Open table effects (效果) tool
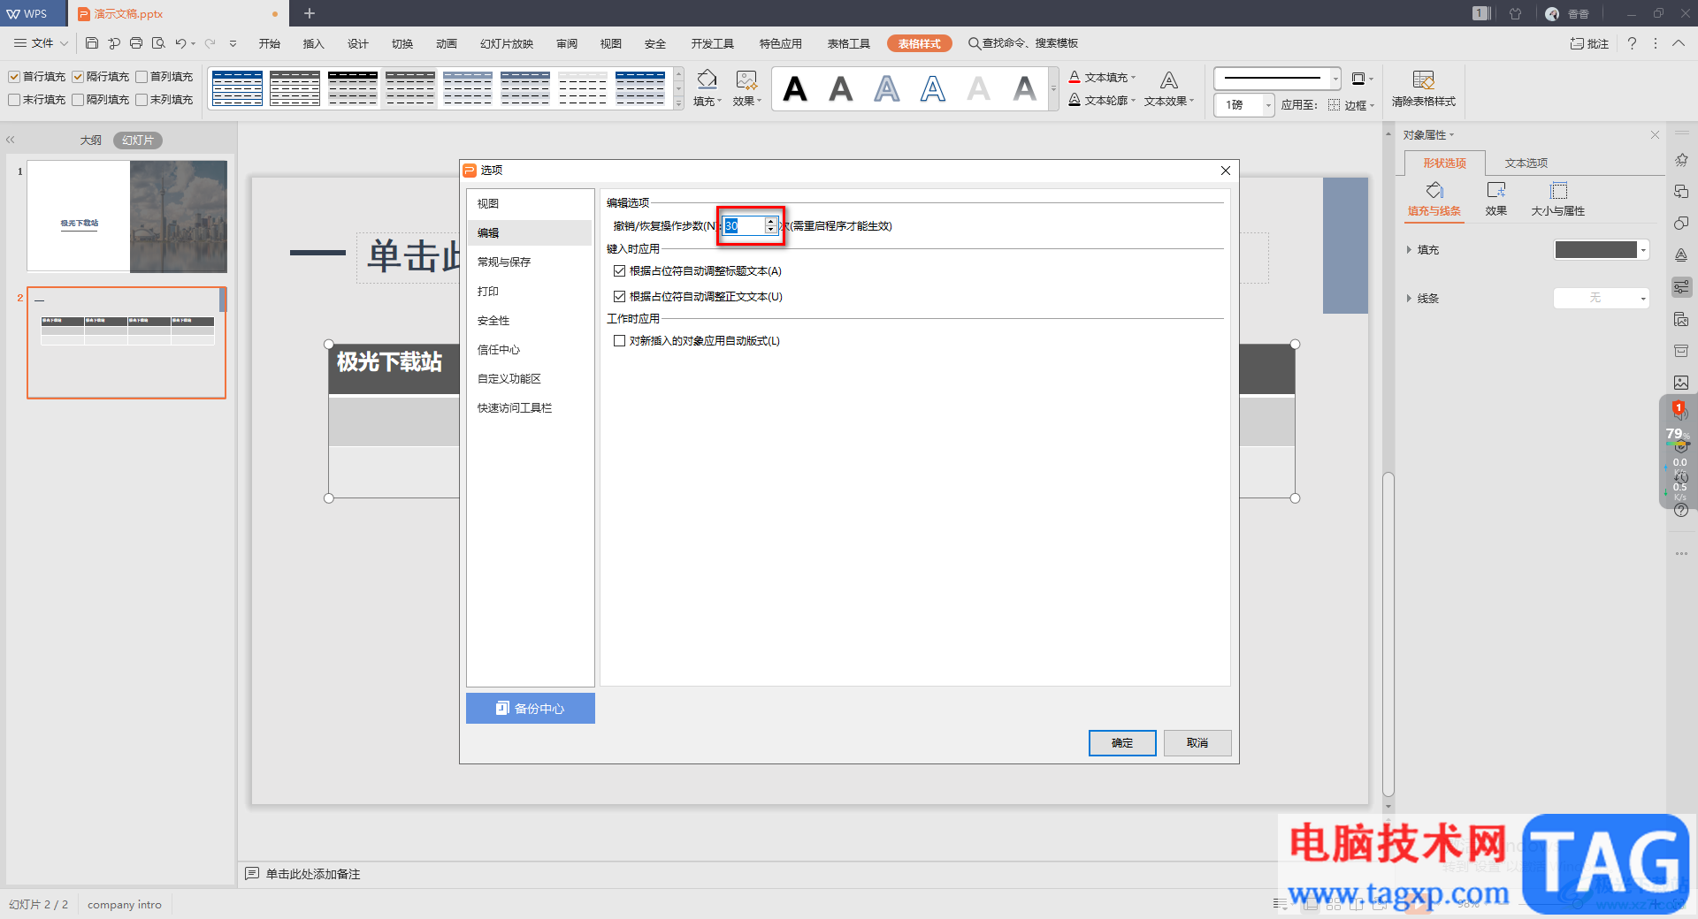This screenshot has height=919, width=1698. [x=746, y=87]
